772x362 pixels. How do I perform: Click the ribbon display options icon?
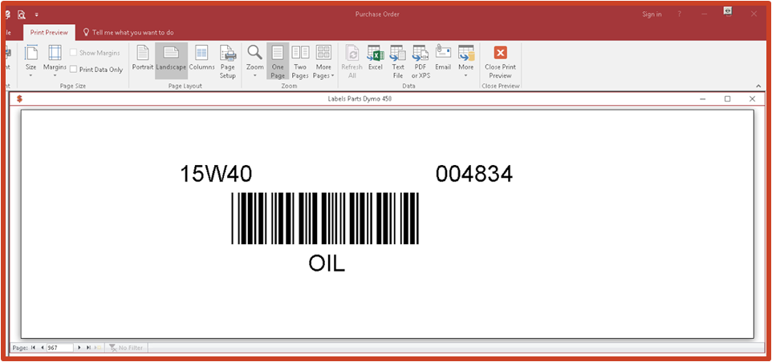click(x=728, y=11)
